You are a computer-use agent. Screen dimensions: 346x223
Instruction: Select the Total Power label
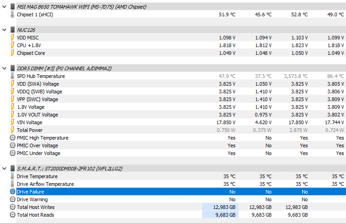coord(30,130)
